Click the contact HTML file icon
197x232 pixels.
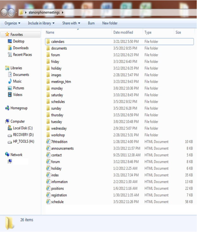pos(48,155)
